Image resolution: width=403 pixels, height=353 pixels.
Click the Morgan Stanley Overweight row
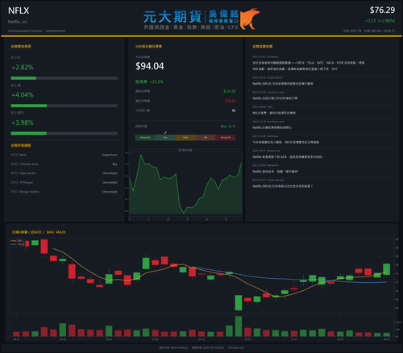pos(64,192)
